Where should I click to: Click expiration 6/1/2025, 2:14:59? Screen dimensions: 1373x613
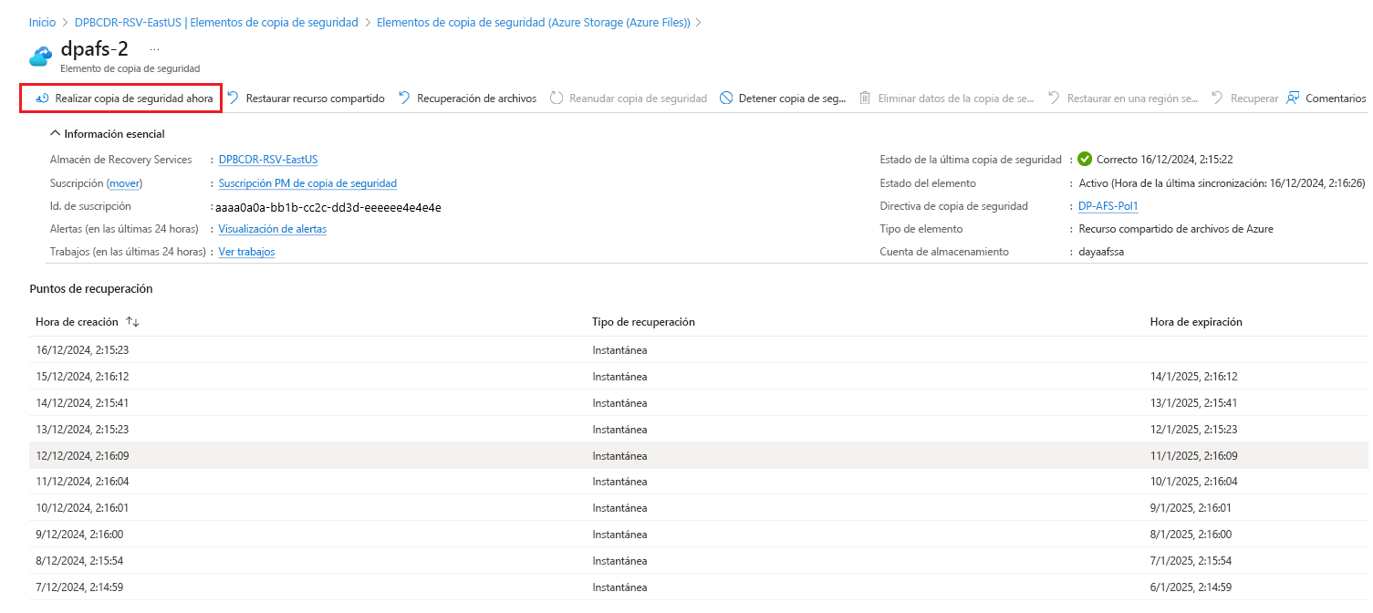(x=1191, y=587)
